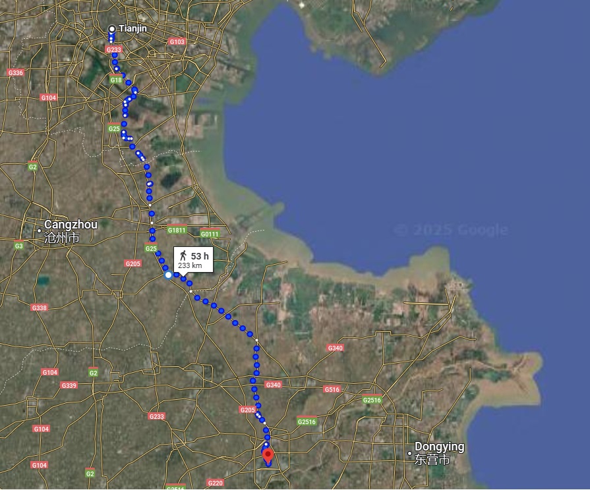
Task: Click the 233 km distance label
Action: [190, 265]
